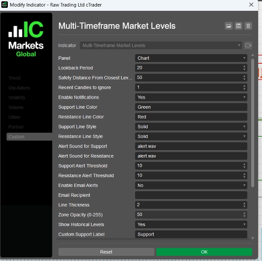
Task: Select the Other category
Action: coord(14,117)
